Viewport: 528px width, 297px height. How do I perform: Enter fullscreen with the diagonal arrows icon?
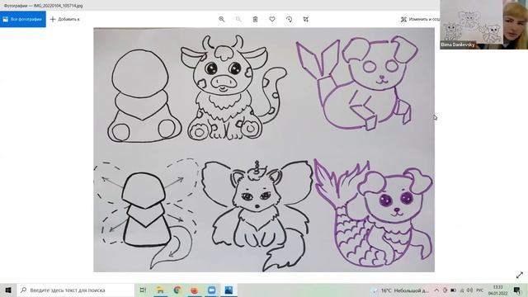click(x=520, y=275)
